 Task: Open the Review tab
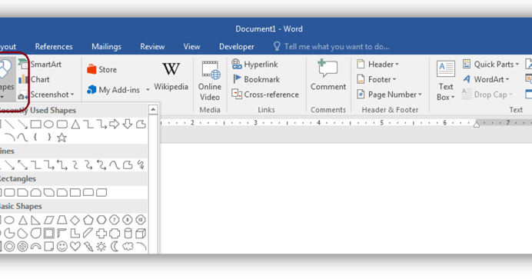coord(152,46)
